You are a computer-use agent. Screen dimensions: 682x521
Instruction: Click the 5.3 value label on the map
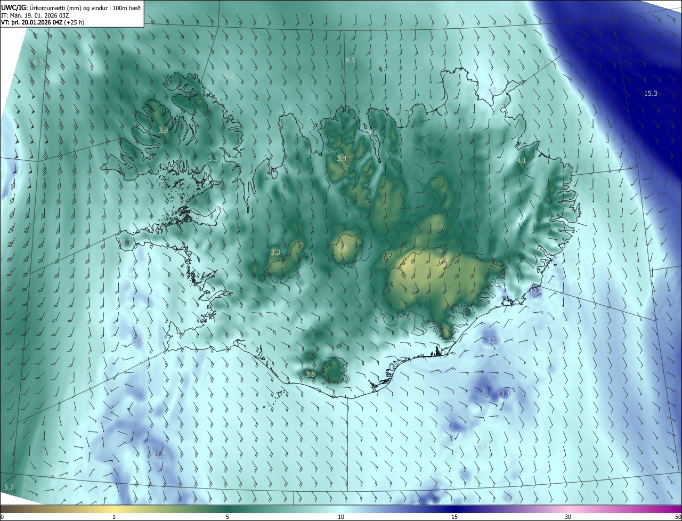pyautogui.click(x=213, y=158)
